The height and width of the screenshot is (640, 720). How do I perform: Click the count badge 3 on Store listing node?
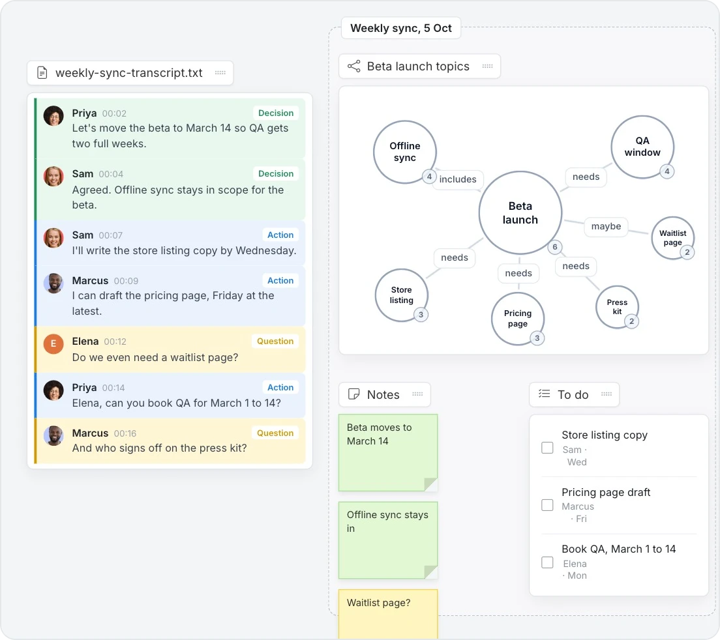[x=421, y=315]
